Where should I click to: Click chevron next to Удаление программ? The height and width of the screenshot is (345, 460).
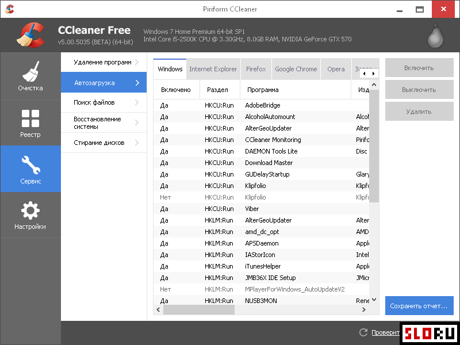pos(137,62)
